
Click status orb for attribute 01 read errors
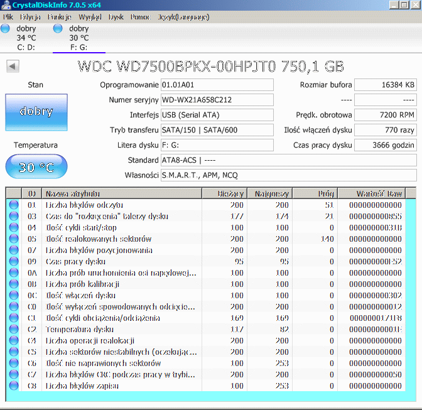tap(14, 205)
